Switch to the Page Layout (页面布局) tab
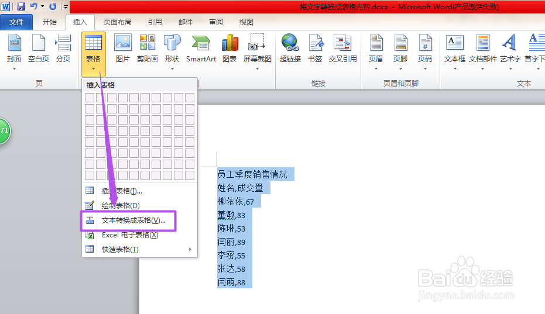This screenshot has height=314, width=545. [x=118, y=22]
